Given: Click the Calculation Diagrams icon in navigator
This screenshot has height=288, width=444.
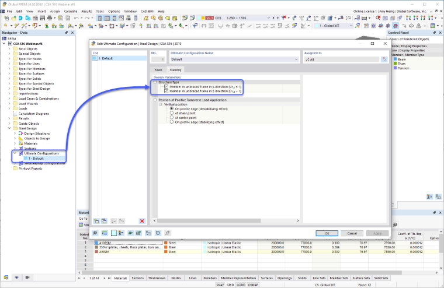Looking at the screenshot, I should (15, 113).
